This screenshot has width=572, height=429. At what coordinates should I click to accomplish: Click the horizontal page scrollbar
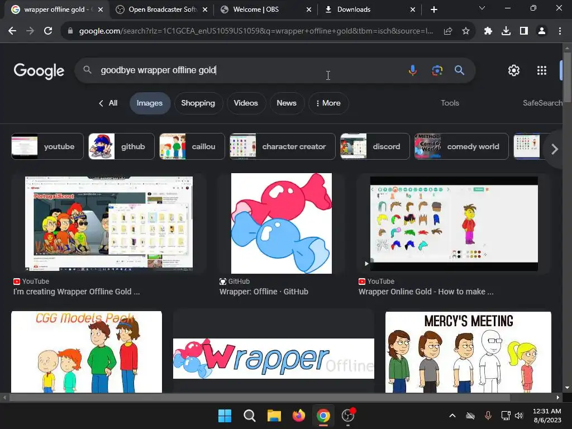[259, 398]
